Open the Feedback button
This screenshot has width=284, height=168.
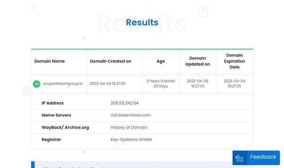tap(256, 158)
